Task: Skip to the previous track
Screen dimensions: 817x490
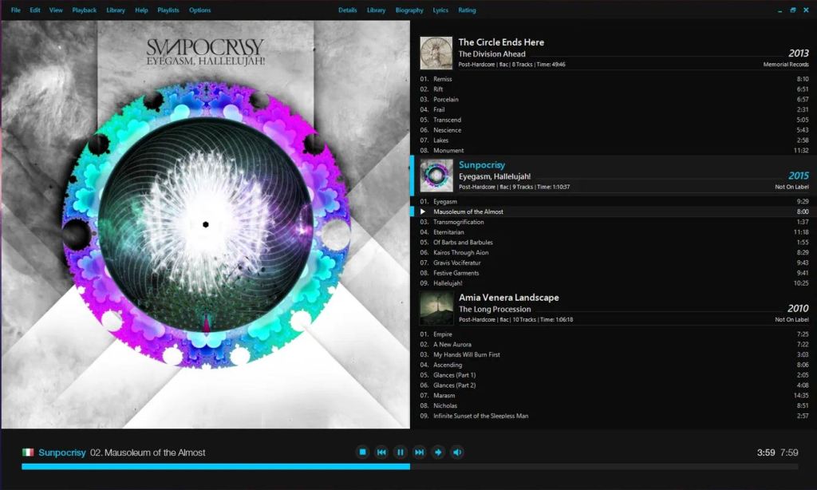Action: (381, 452)
